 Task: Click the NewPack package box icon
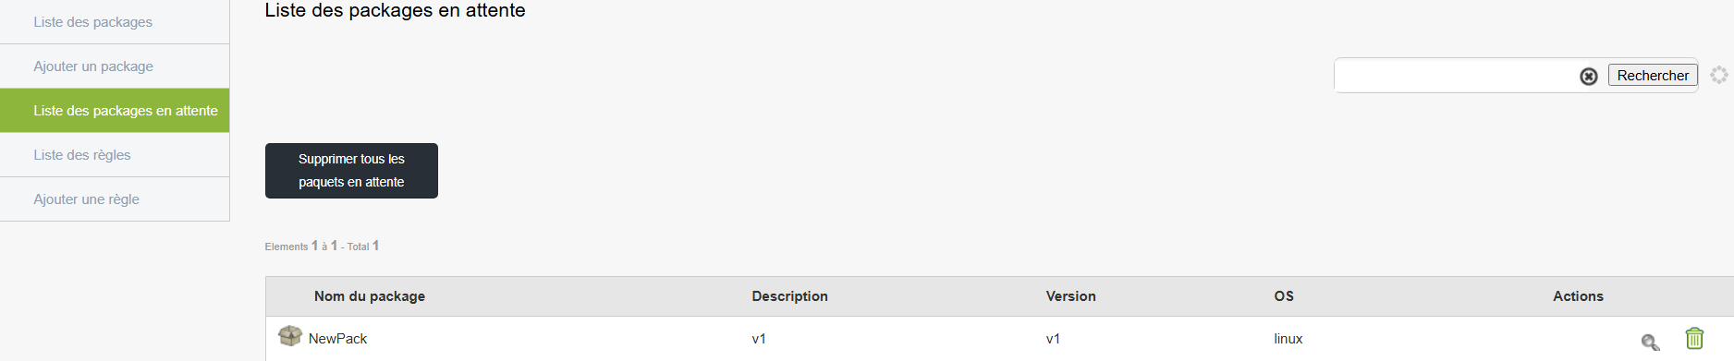click(290, 336)
